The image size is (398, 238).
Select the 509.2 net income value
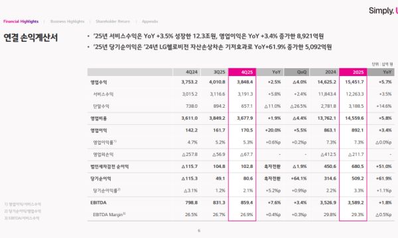(358, 178)
